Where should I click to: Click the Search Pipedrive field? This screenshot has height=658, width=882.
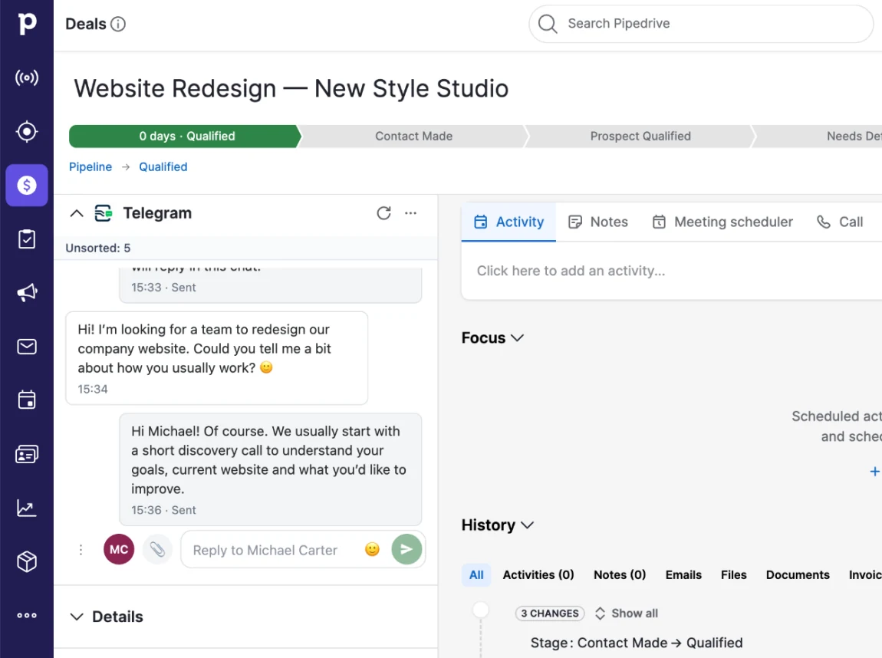(701, 24)
